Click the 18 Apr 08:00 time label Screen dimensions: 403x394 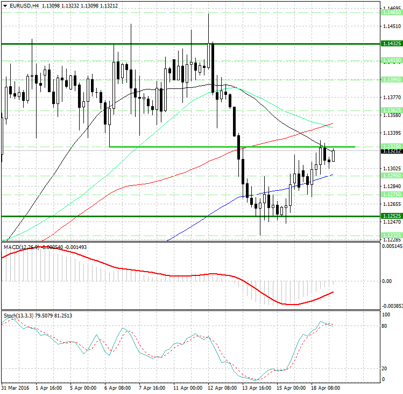tap(326, 388)
